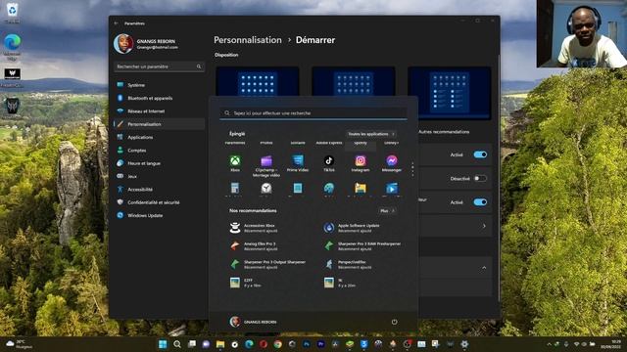Image resolution: width=627 pixels, height=352 pixels.
Task: Turn off the Activé toggle just below Désactivé
Action: click(x=480, y=202)
